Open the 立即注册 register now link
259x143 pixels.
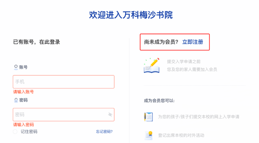pyautogui.click(x=193, y=42)
